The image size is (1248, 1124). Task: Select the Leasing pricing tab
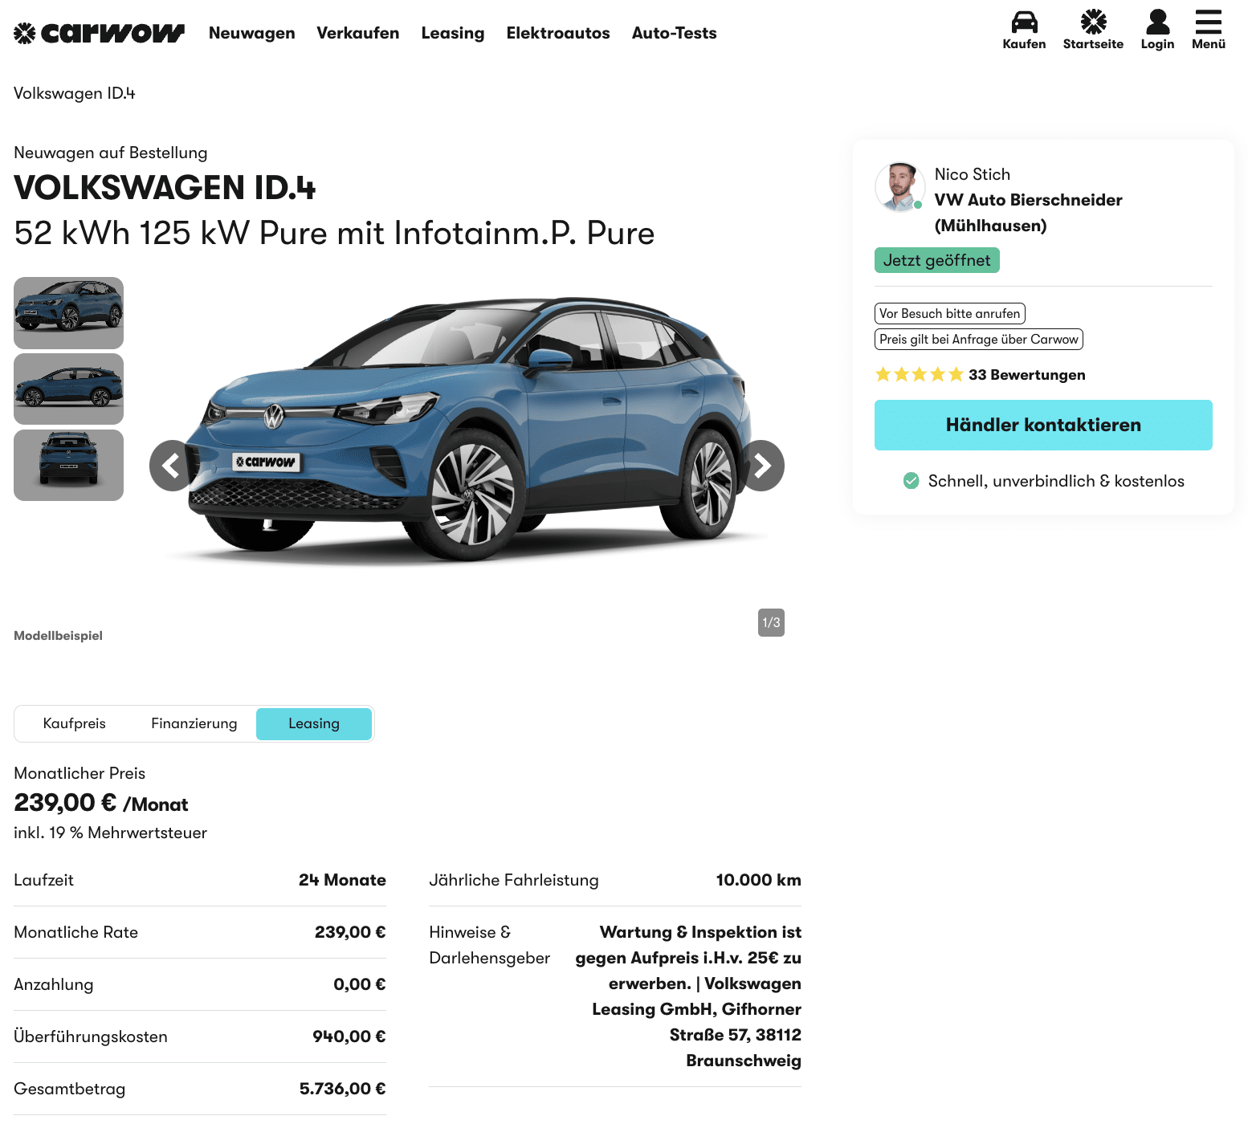click(314, 723)
